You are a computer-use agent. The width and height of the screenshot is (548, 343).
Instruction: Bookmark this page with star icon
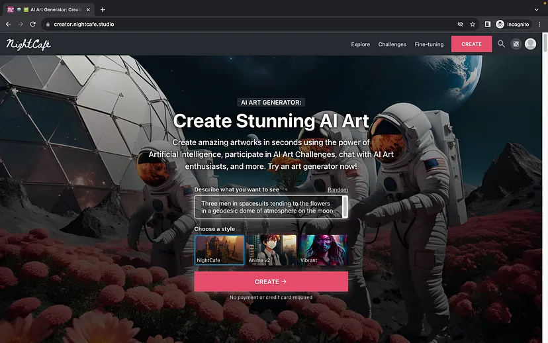coord(473,24)
